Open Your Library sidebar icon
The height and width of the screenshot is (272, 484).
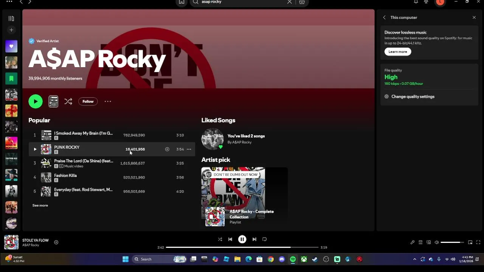(x=11, y=19)
